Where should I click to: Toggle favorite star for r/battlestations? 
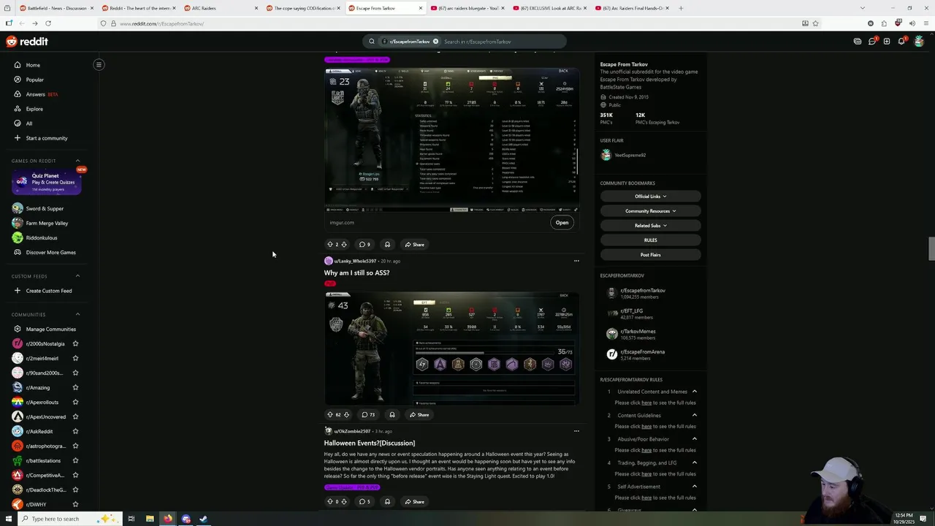(75, 460)
